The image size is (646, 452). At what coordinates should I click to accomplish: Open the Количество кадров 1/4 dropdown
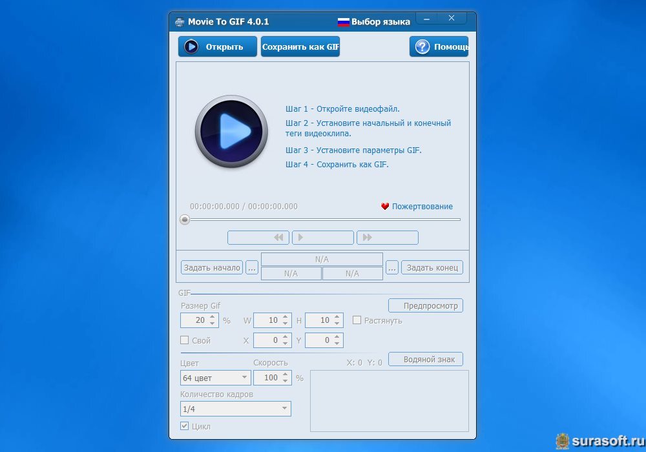tap(236, 408)
